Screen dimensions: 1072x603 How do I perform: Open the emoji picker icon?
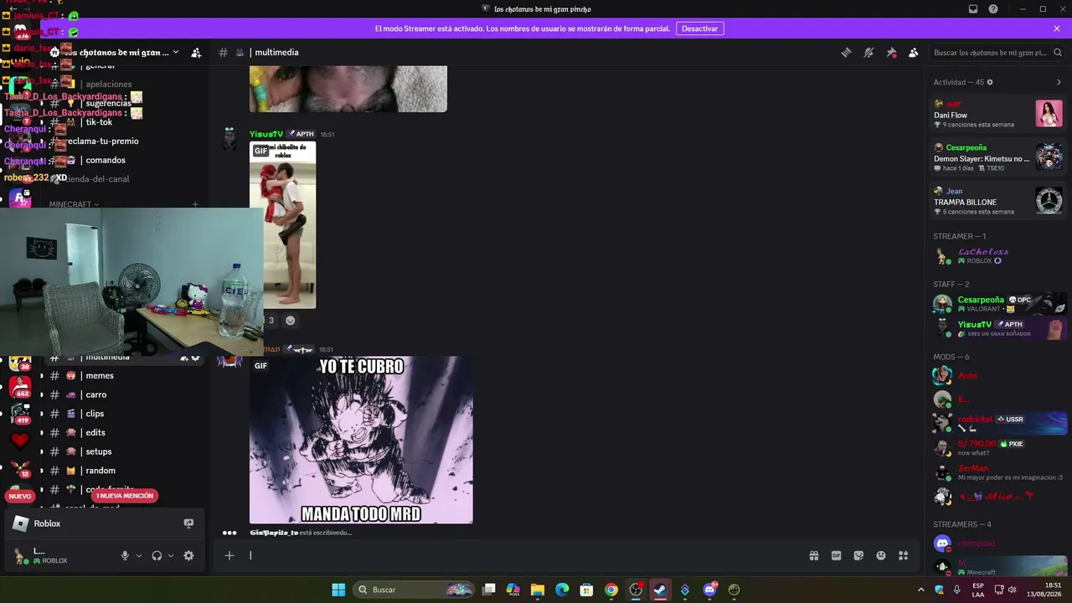point(881,555)
